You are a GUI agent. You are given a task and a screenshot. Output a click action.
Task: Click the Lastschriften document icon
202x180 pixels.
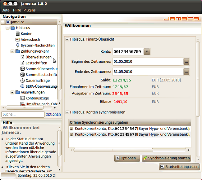pos(22,63)
